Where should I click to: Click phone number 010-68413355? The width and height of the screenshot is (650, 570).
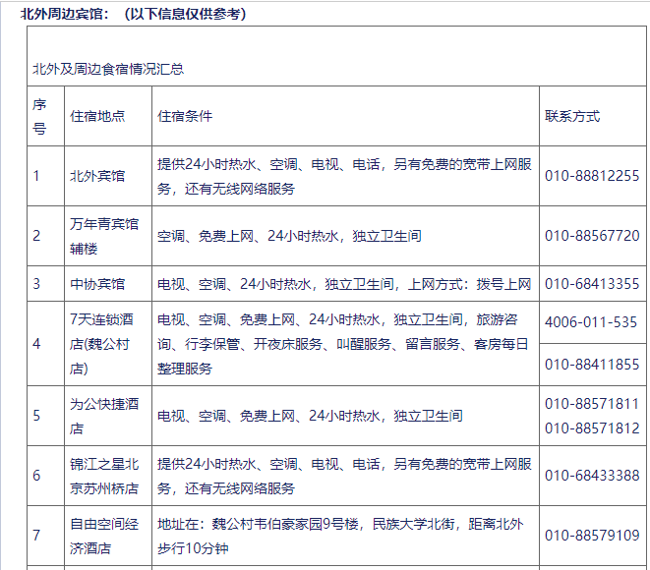point(592,284)
